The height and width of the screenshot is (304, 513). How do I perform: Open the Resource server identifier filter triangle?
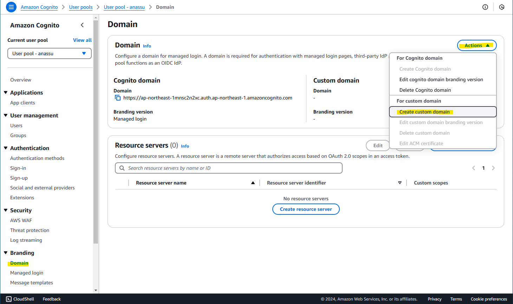400,183
